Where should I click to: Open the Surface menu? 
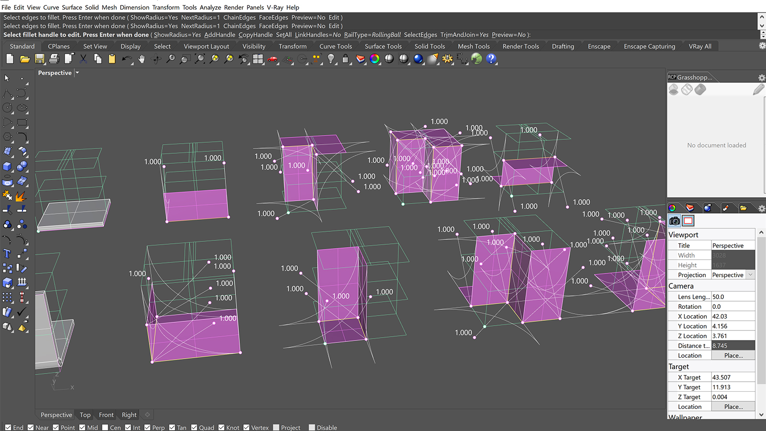pyautogui.click(x=72, y=7)
